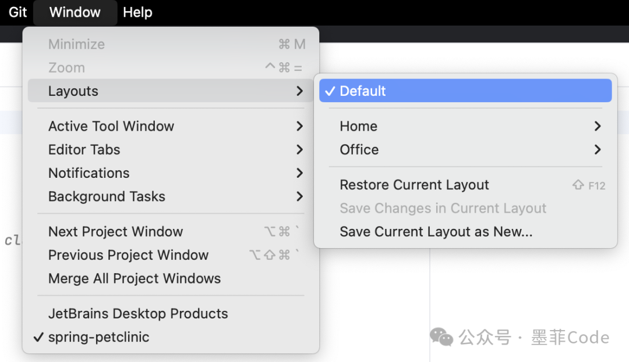Expand the Background Tasks submenu arrow
The height and width of the screenshot is (362, 629).
pos(299,196)
